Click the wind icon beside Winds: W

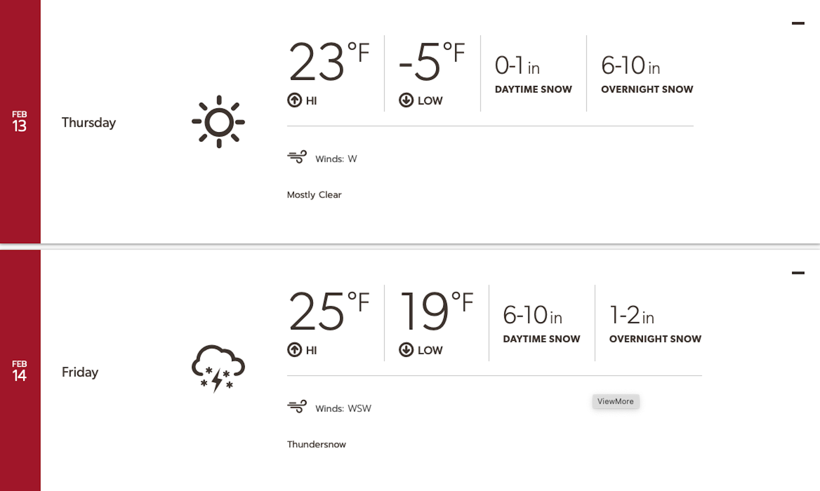click(297, 157)
